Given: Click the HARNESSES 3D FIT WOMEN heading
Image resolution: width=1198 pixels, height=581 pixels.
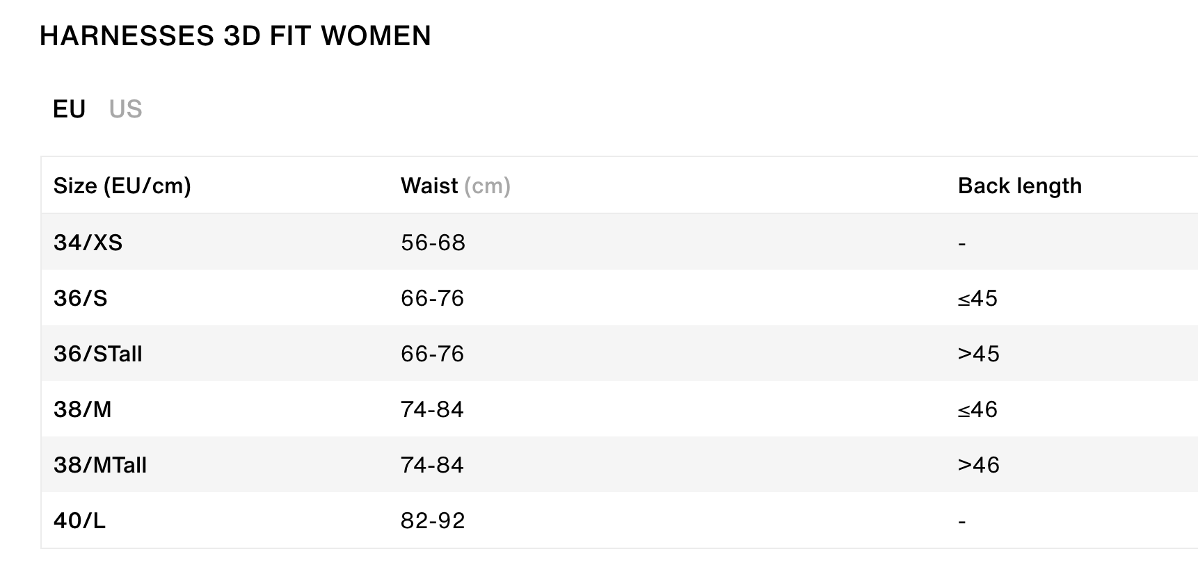Looking at the screenshot, I should pyautogui.click(x=234, y=35).
